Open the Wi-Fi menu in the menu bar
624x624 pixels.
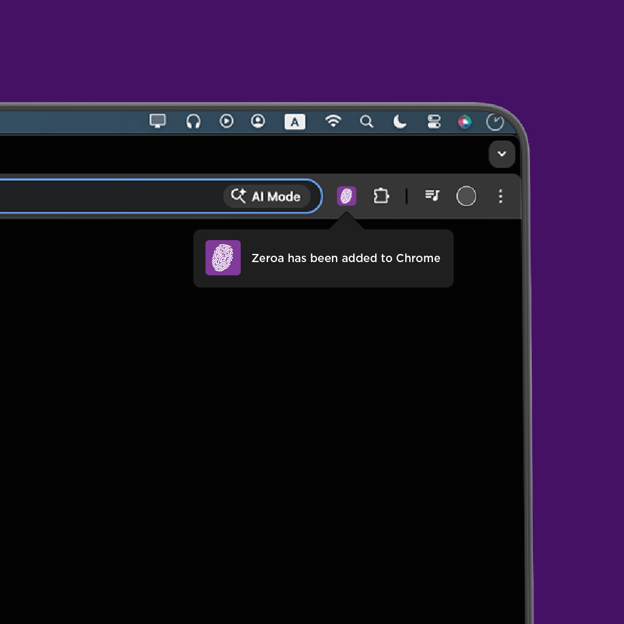[333, 121]
